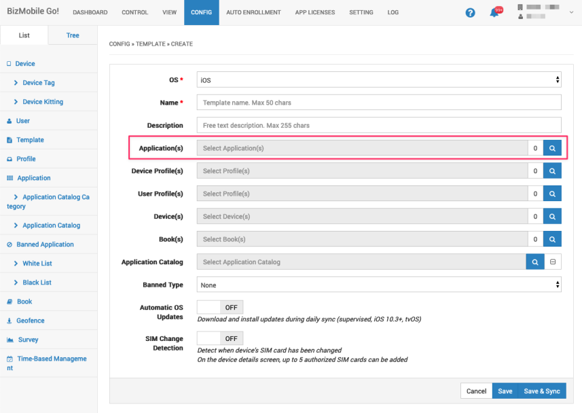Click the Application Catalog search icon
582x413 pixels.
tap(535, 262)
